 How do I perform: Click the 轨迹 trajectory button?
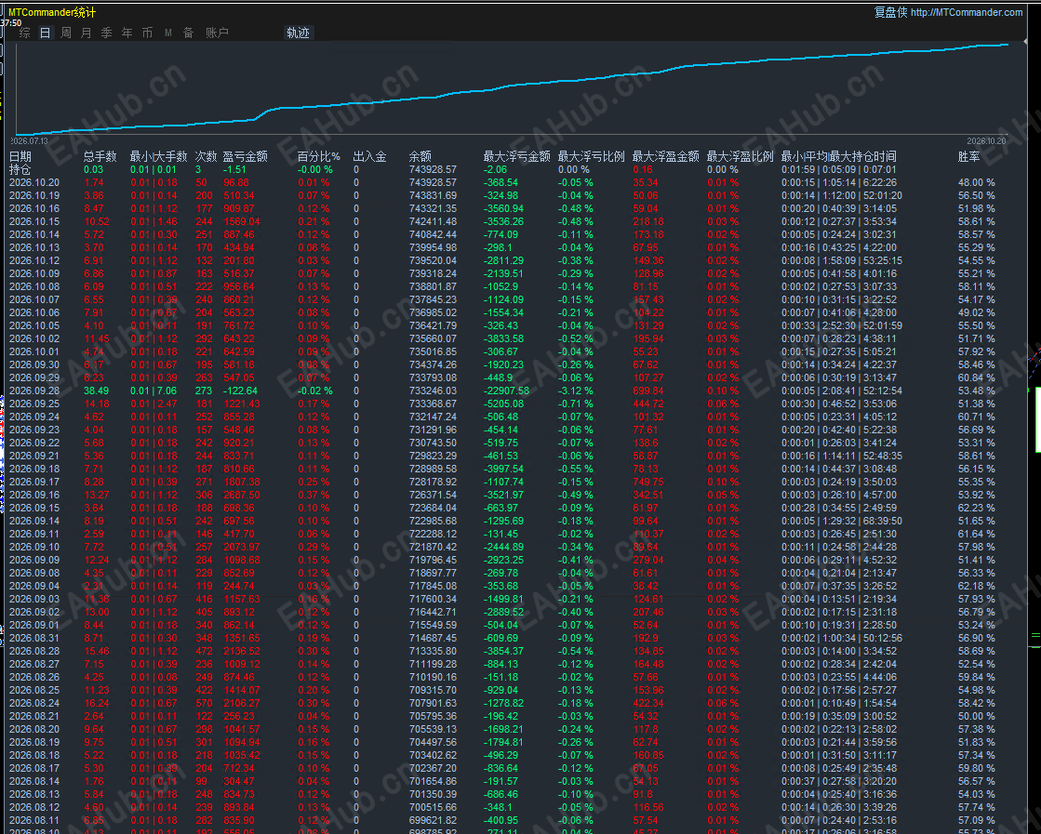click(298, 33)
